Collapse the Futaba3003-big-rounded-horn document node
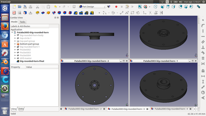This screenshot has height=116, width=206. 12,32
